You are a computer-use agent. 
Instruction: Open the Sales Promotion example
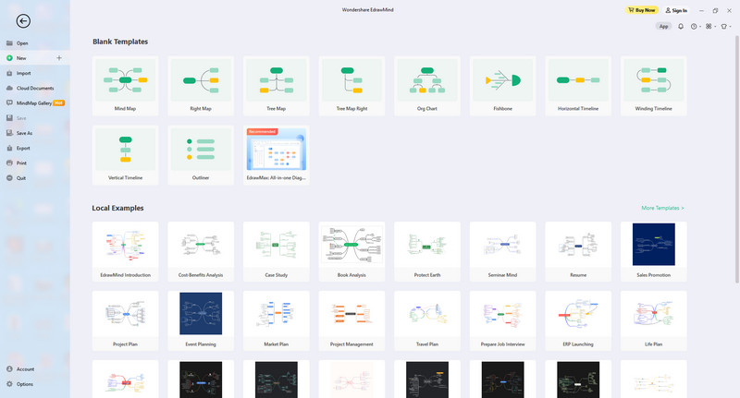(x=654, y=251)
